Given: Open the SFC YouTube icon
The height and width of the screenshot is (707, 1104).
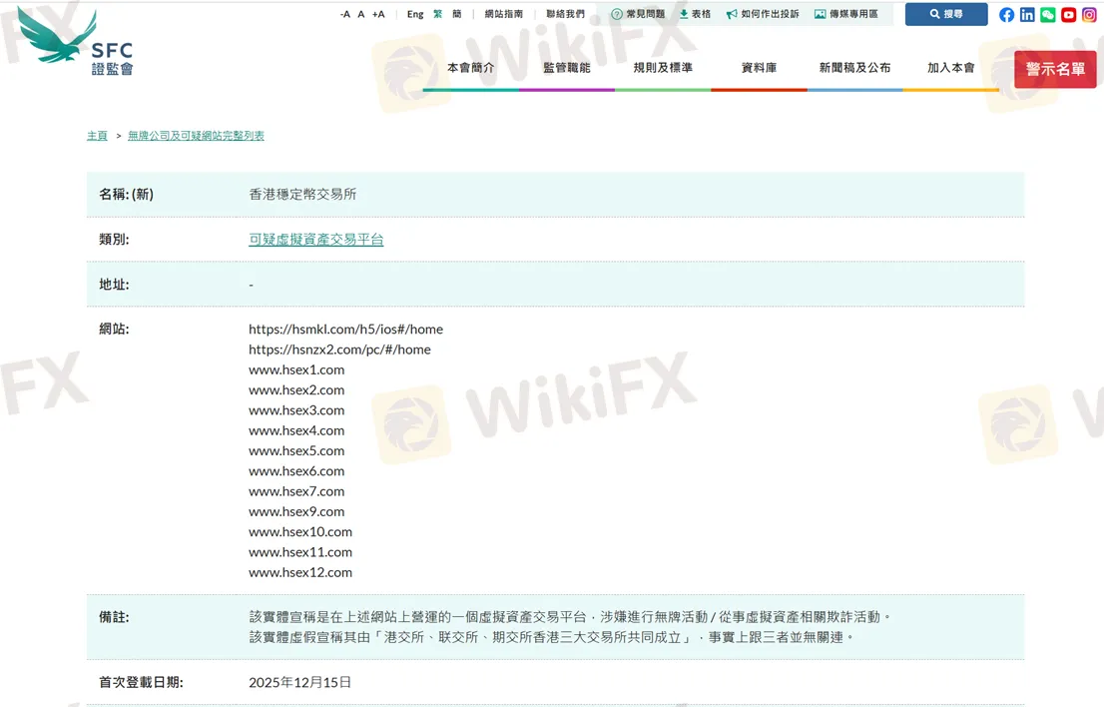Looking at the screenshot, I should (x=1068, y=15).
